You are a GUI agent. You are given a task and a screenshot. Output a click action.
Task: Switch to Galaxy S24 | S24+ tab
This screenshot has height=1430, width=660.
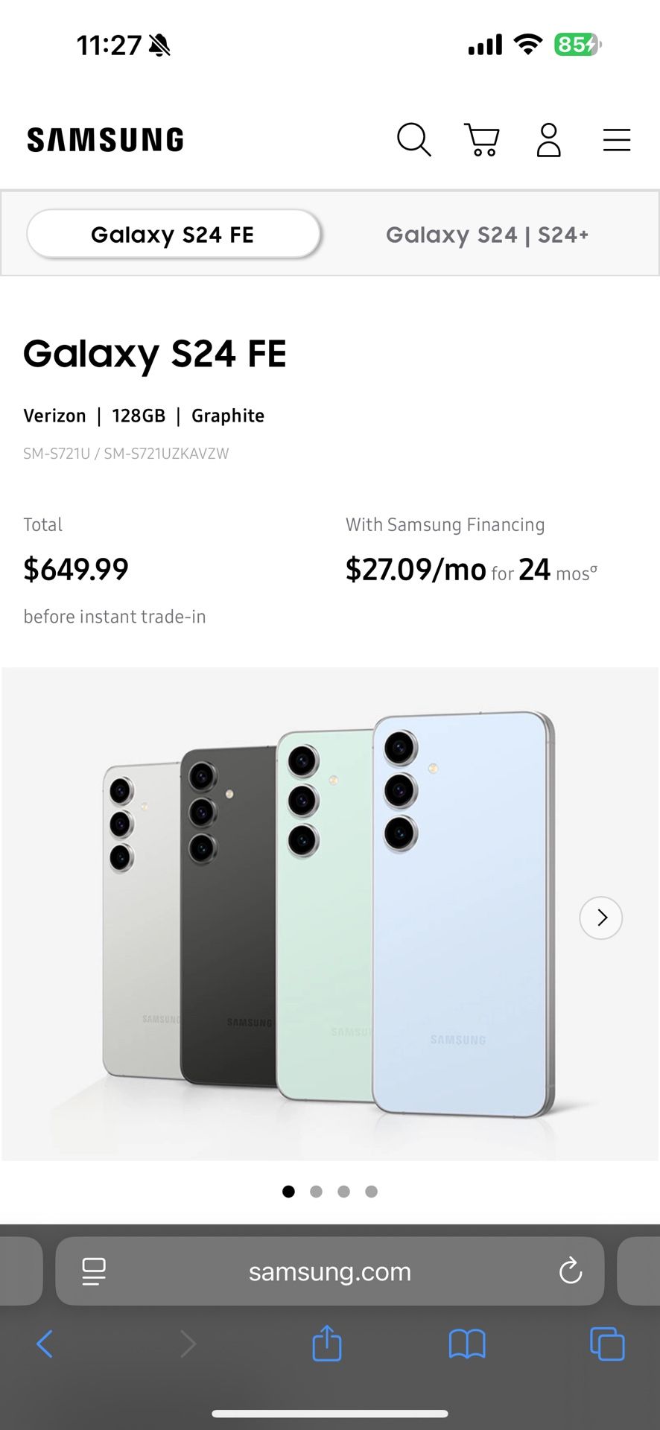coord(487,235)
